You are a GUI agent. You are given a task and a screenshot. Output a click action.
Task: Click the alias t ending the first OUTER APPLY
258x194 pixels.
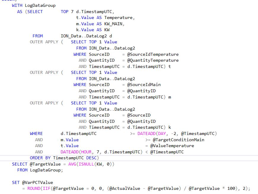point(170,66)
